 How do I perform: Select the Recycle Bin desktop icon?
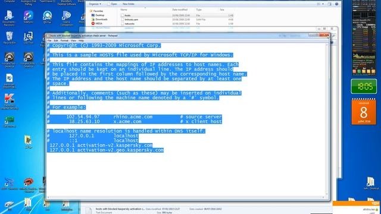coord(10,38)
